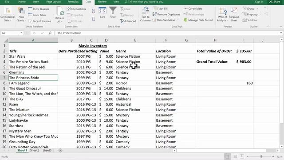Viewport: 284px width, 160px height.
Task: Click Sign in
Action: point(259,2)
